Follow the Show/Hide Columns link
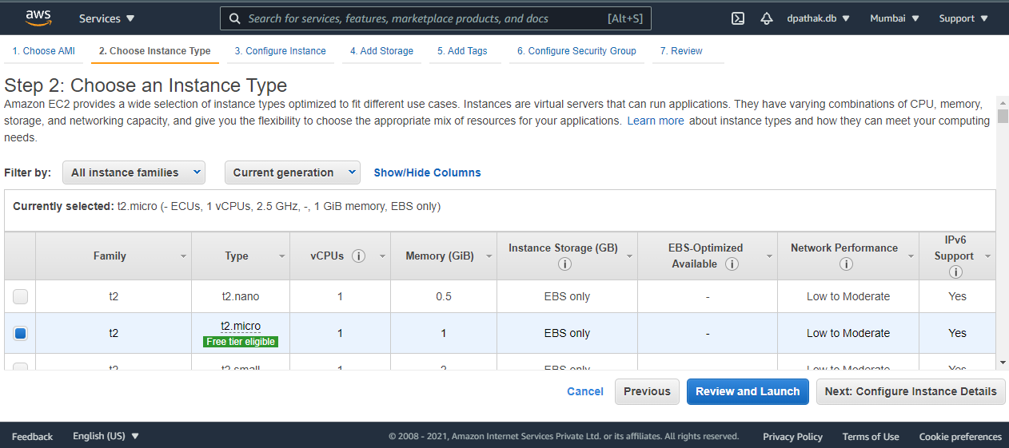This screenshot has width=1009, height=448. coord(427,172)
